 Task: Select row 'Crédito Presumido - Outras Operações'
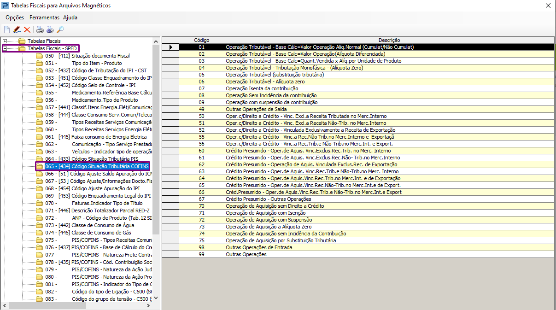click(x=389, y=199)
